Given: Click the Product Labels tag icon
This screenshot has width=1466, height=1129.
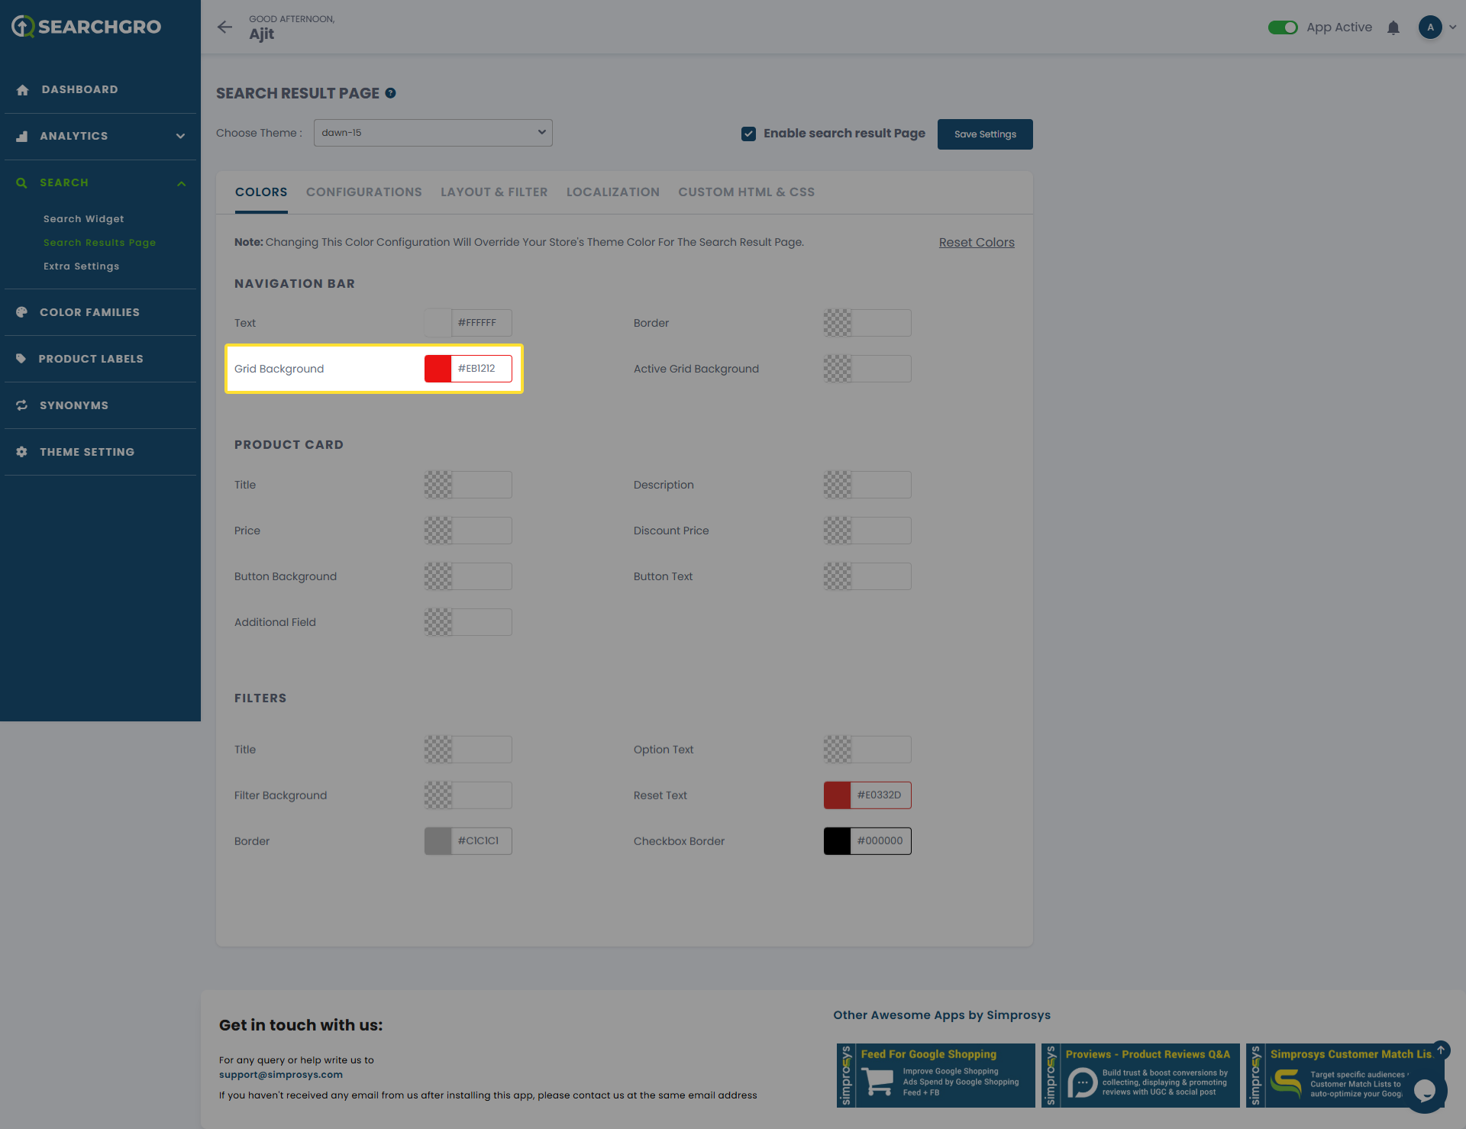Looking at the screenshot, I should pyautogui.click(x=21, y=359).
